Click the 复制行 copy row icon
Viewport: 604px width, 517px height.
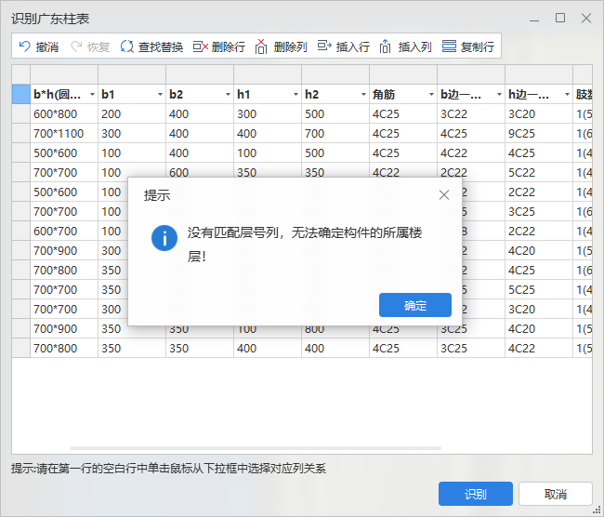(x=449, y=46)
